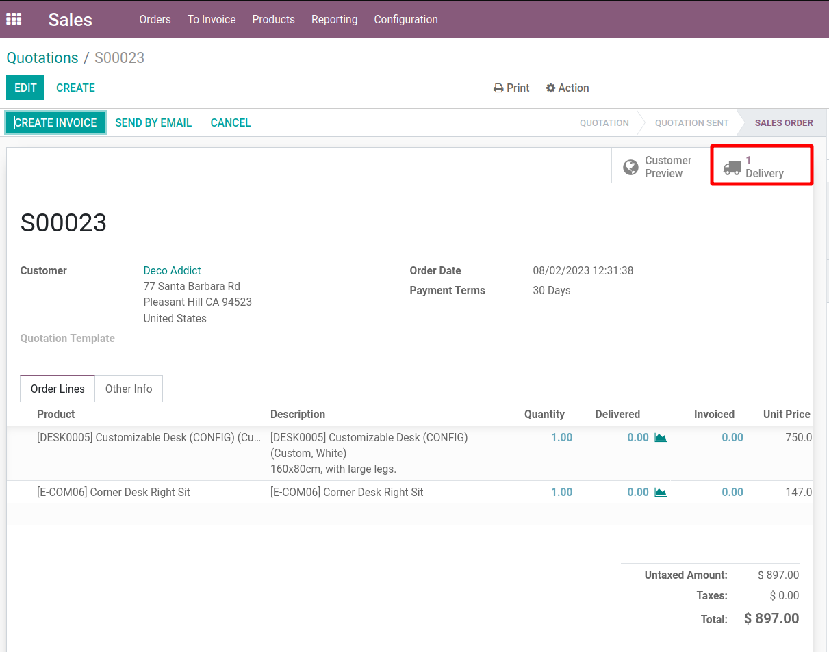Sort by the Product column header
This screenshot has height=652, width=829.
[55, 414]
